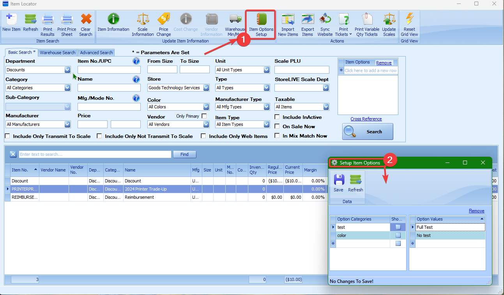Image resolution: width=504 pixels, height=295 pixels.
Task: Enable the Include InActive checkbox
Action: click(277, 117)
